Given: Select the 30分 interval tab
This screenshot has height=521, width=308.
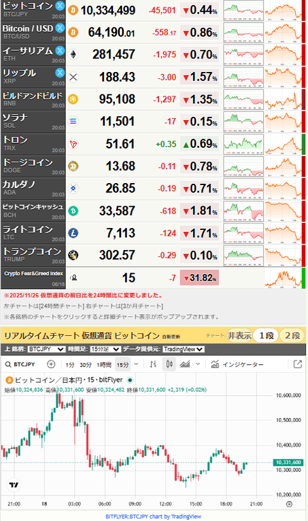Looking at the screenshot, I should click(85, 364).
